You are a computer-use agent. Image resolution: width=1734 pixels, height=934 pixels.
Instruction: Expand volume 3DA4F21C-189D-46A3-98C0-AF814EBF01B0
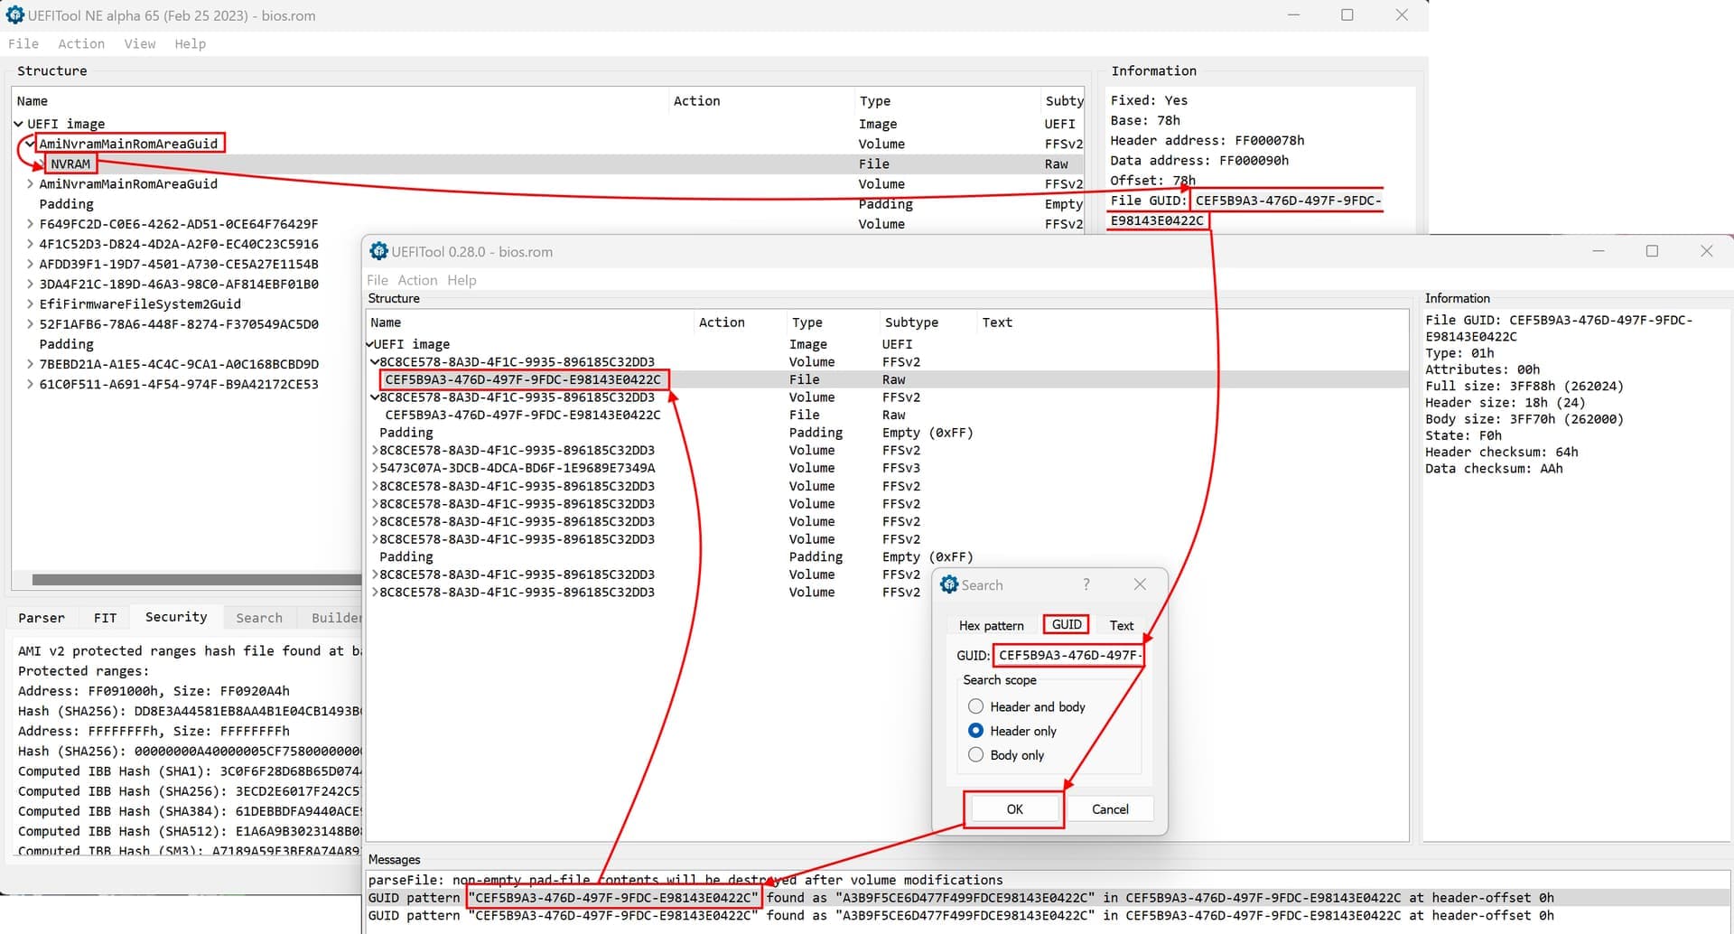click(31, 284)
